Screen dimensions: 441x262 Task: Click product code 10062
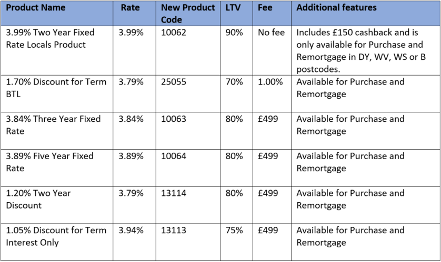click(174, 33)
